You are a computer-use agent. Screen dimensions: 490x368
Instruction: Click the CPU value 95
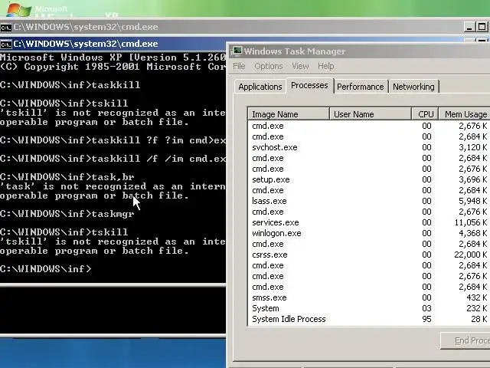426,319
